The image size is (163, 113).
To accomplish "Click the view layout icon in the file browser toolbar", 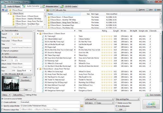I will 51,10.
